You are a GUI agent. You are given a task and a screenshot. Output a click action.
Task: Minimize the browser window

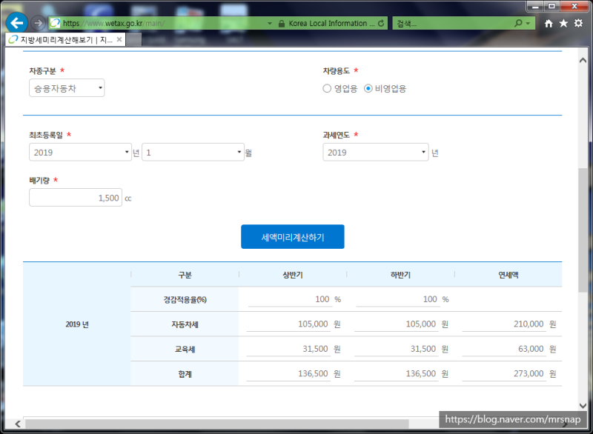point(535,6)
